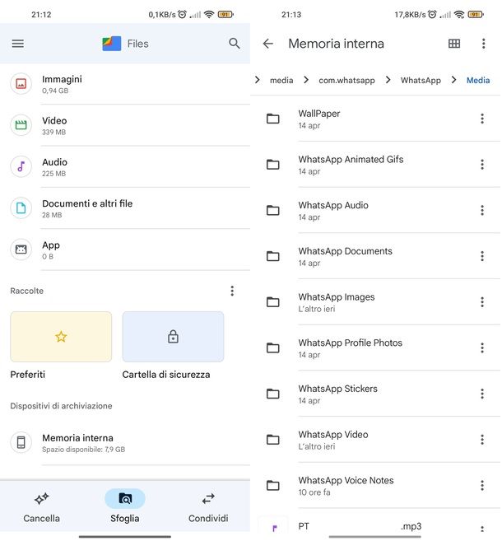Screen dimensions: 502x541
Task: Open WhatsApp Stickers folder icon
Action: (273, 394)
